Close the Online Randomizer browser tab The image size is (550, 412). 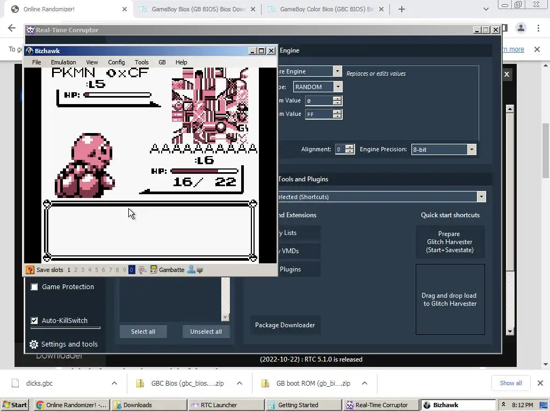click(125, 9)
